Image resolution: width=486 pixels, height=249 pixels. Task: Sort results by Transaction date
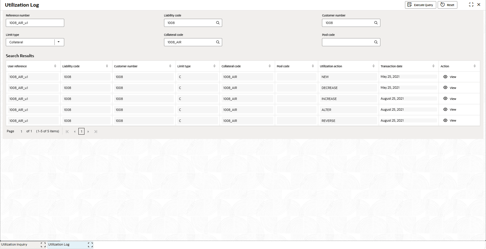[433, 66]
